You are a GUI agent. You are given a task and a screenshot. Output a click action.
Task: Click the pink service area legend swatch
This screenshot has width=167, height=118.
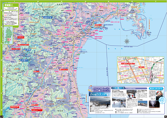(x=5, y=14)
